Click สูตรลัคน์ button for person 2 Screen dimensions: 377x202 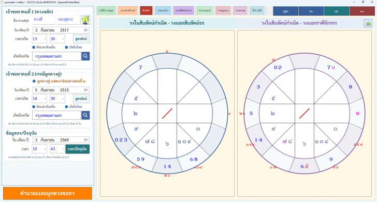(x=81, y=99)
